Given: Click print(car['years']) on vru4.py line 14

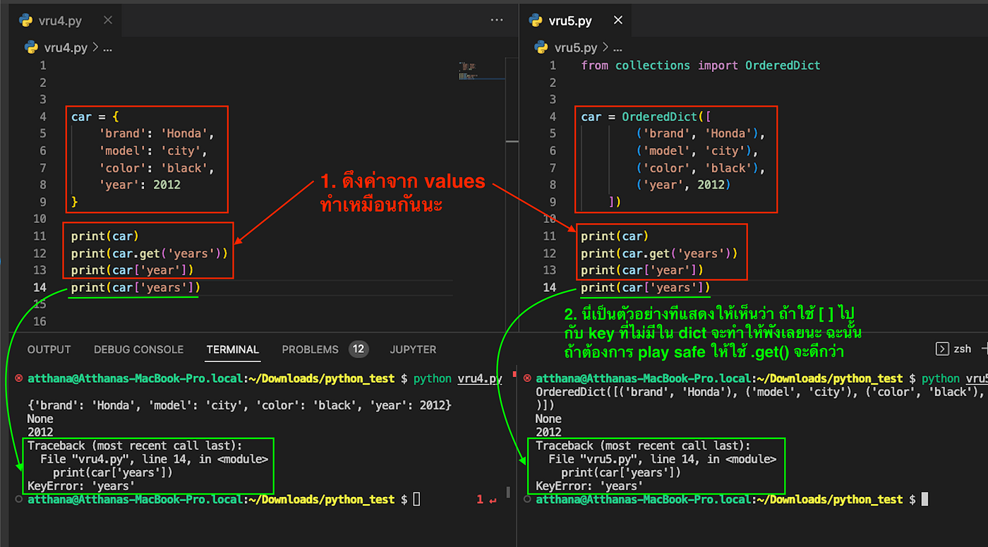Looking at the screenshot, I should [136, 287].
